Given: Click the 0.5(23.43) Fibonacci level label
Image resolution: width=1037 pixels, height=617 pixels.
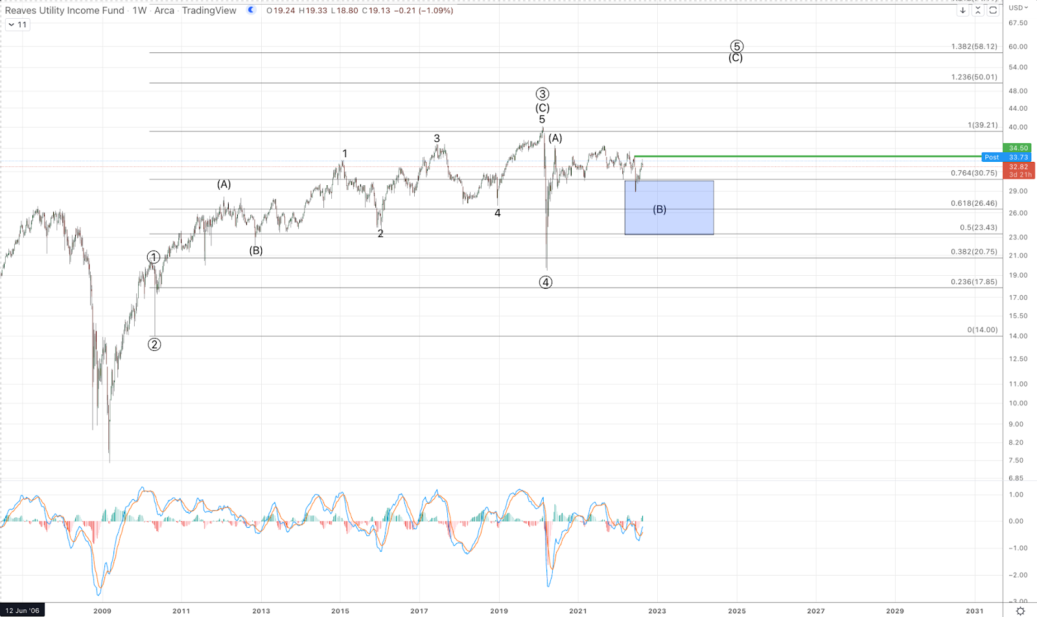Looking at the screenshot, I should pyautogui.click(x=979, y=228).
